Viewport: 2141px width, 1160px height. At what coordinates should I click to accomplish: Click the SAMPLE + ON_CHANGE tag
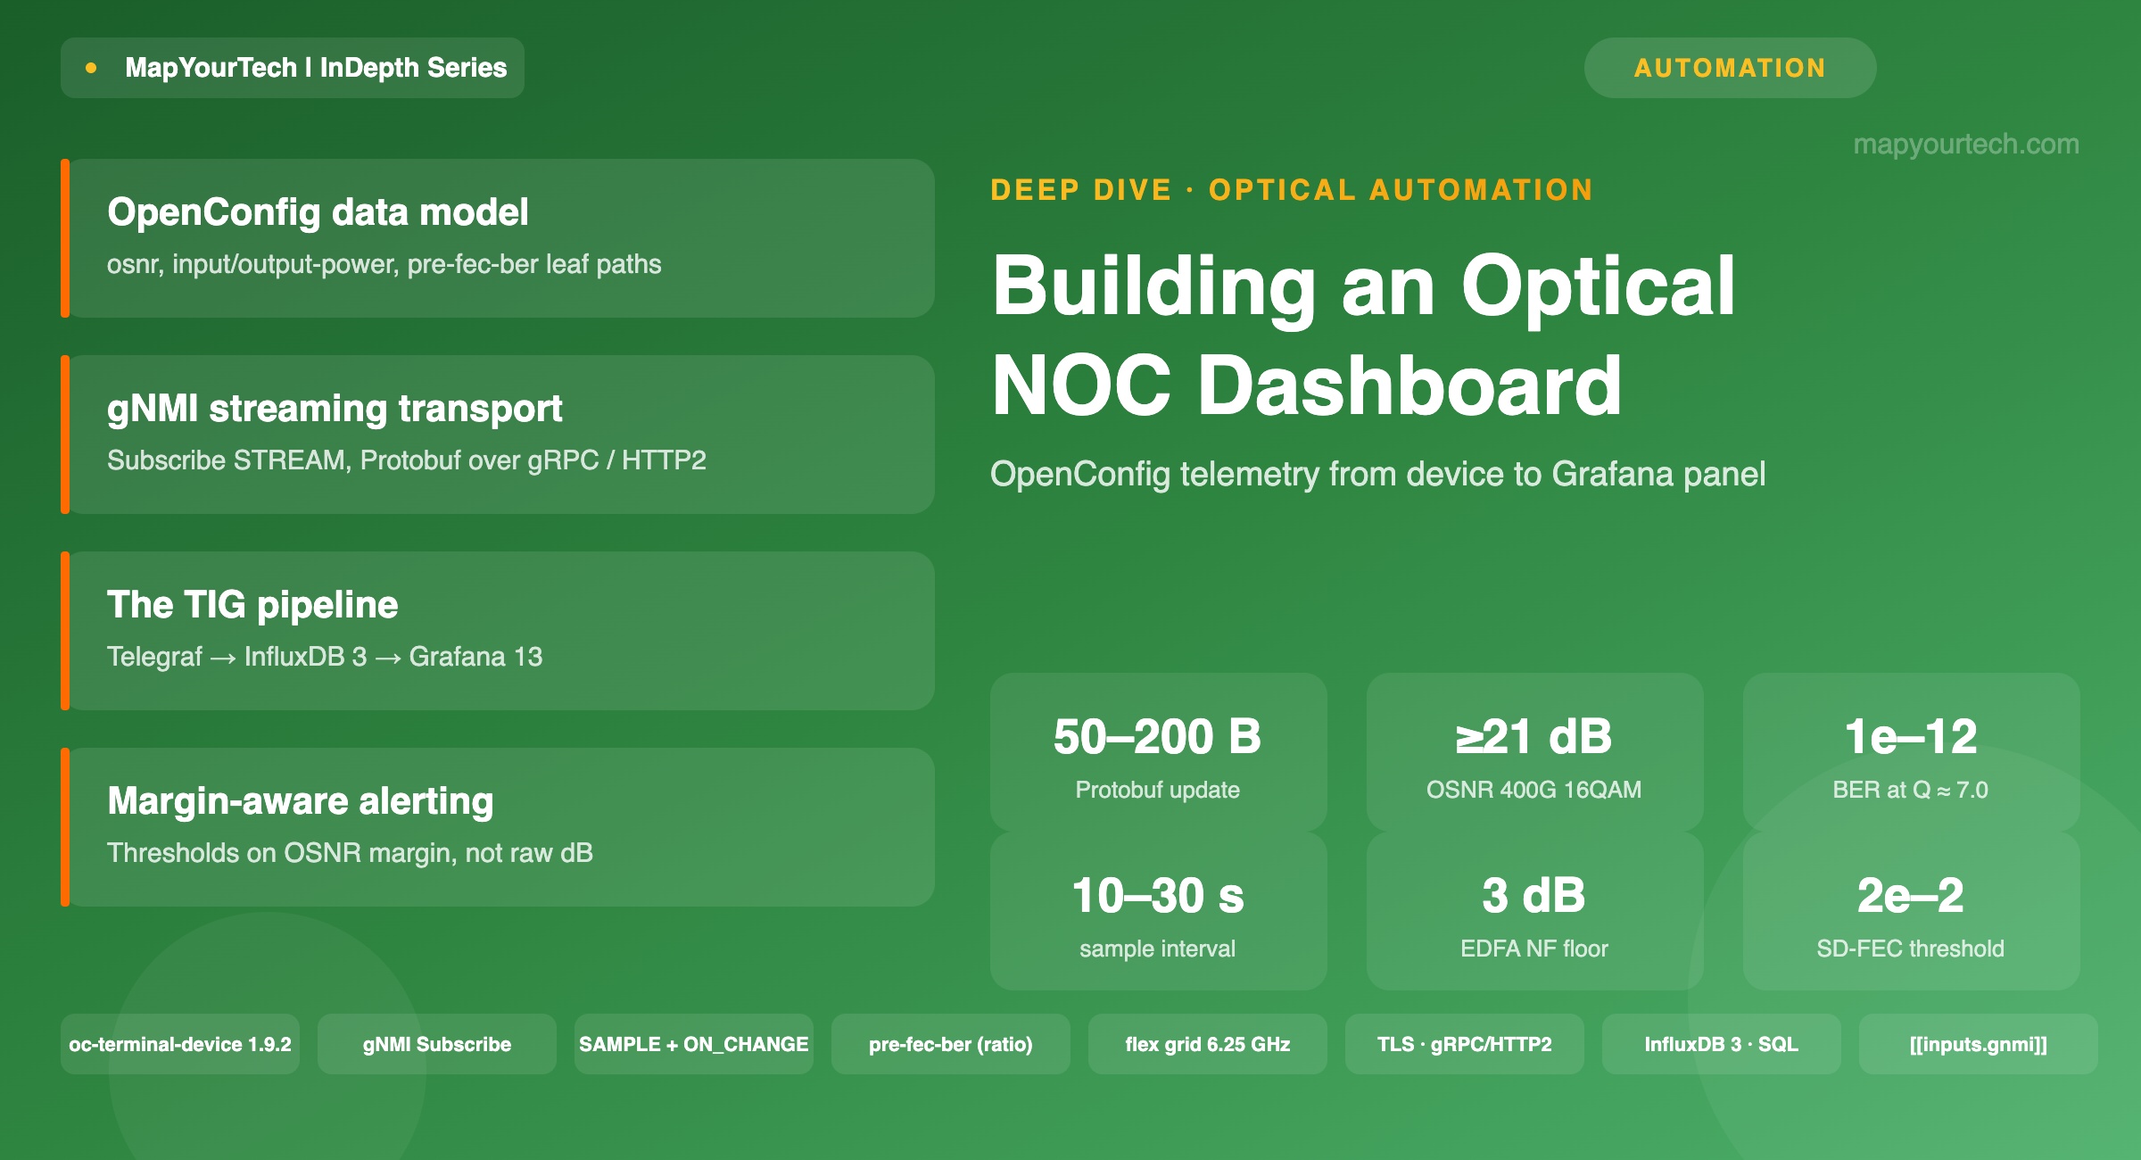(x=694, y=1044)
